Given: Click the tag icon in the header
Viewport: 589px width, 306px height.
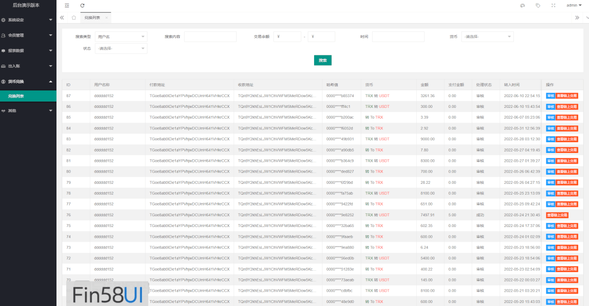Looking at the screenshot, I should (x=538, y=5).
